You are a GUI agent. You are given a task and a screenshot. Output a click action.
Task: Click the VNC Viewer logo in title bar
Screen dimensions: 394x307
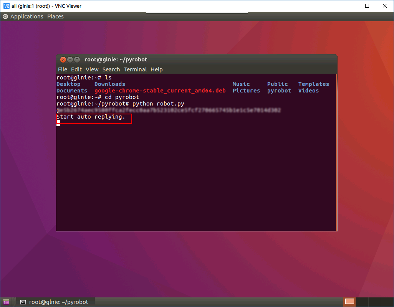[x=6, y=6]
